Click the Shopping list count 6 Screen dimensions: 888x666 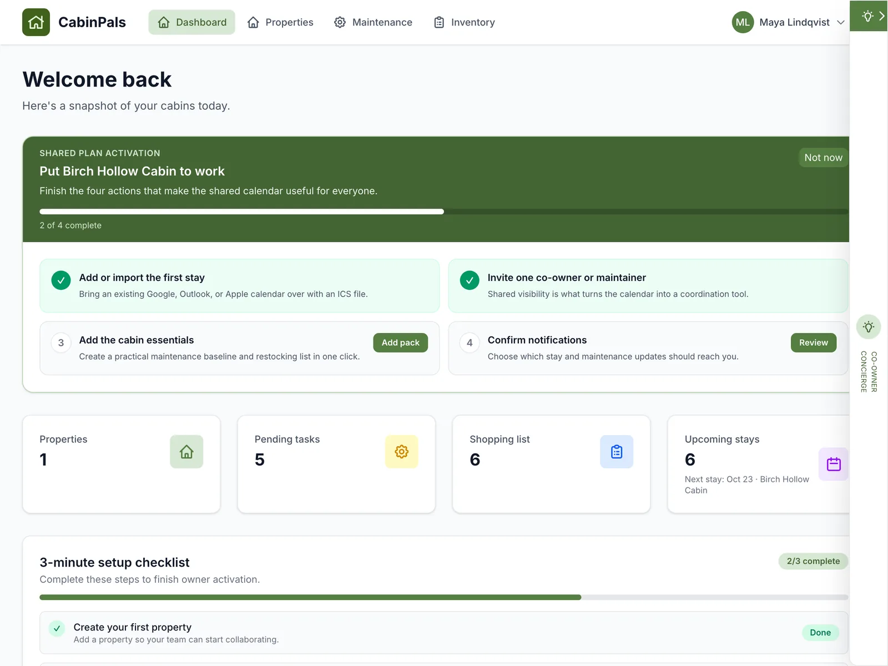tap(475, 460)
